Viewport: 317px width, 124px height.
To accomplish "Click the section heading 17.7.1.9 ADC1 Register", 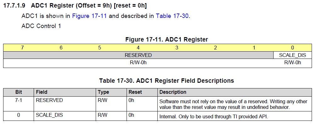I will [75, 5].
